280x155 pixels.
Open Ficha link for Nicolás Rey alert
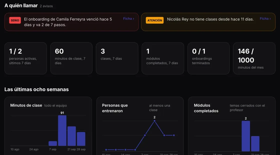pyautogui.click(x=265, y=18)
